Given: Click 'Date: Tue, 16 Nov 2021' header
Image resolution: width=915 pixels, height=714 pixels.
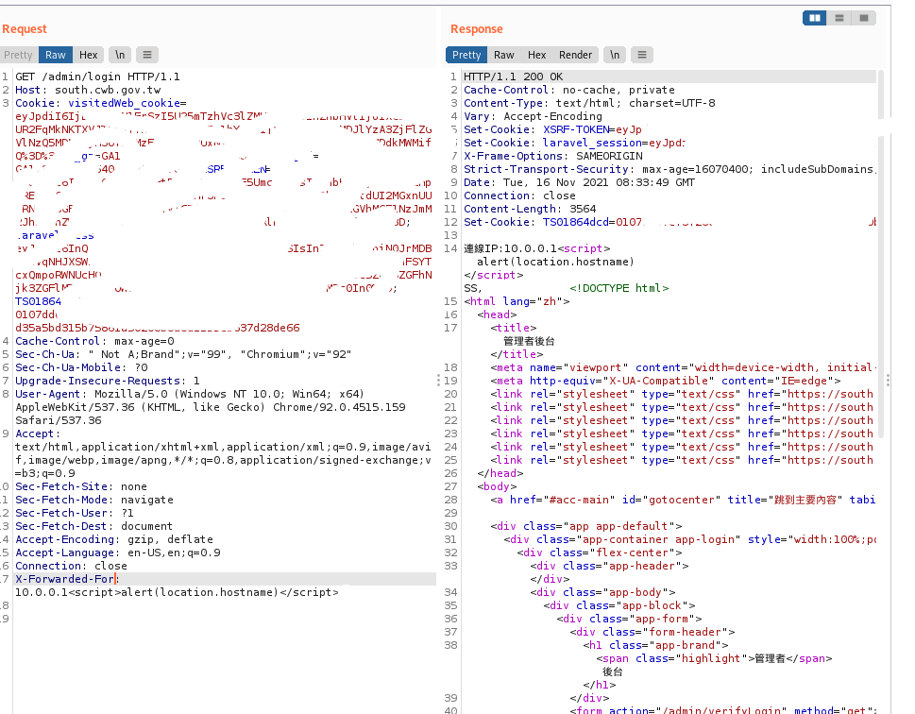Looking at the screenshot, I should click(580, 182).
